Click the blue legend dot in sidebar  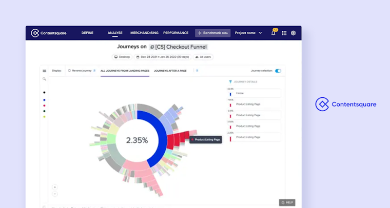coord(44,100)
